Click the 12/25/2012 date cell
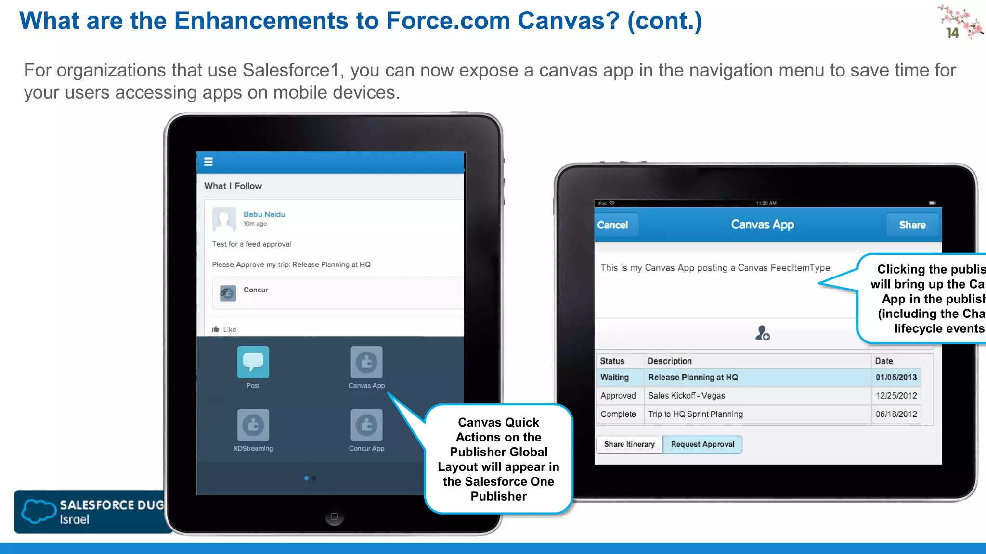This screenshot has width=986, height=554. [x=896, y=396]
